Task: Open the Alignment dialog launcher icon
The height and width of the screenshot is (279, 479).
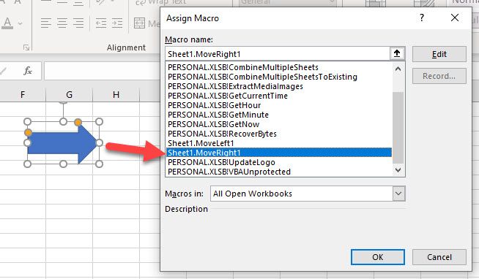Action: click(x=26, y=47)
